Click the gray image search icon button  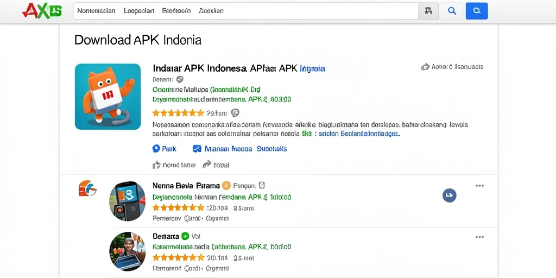428,11
